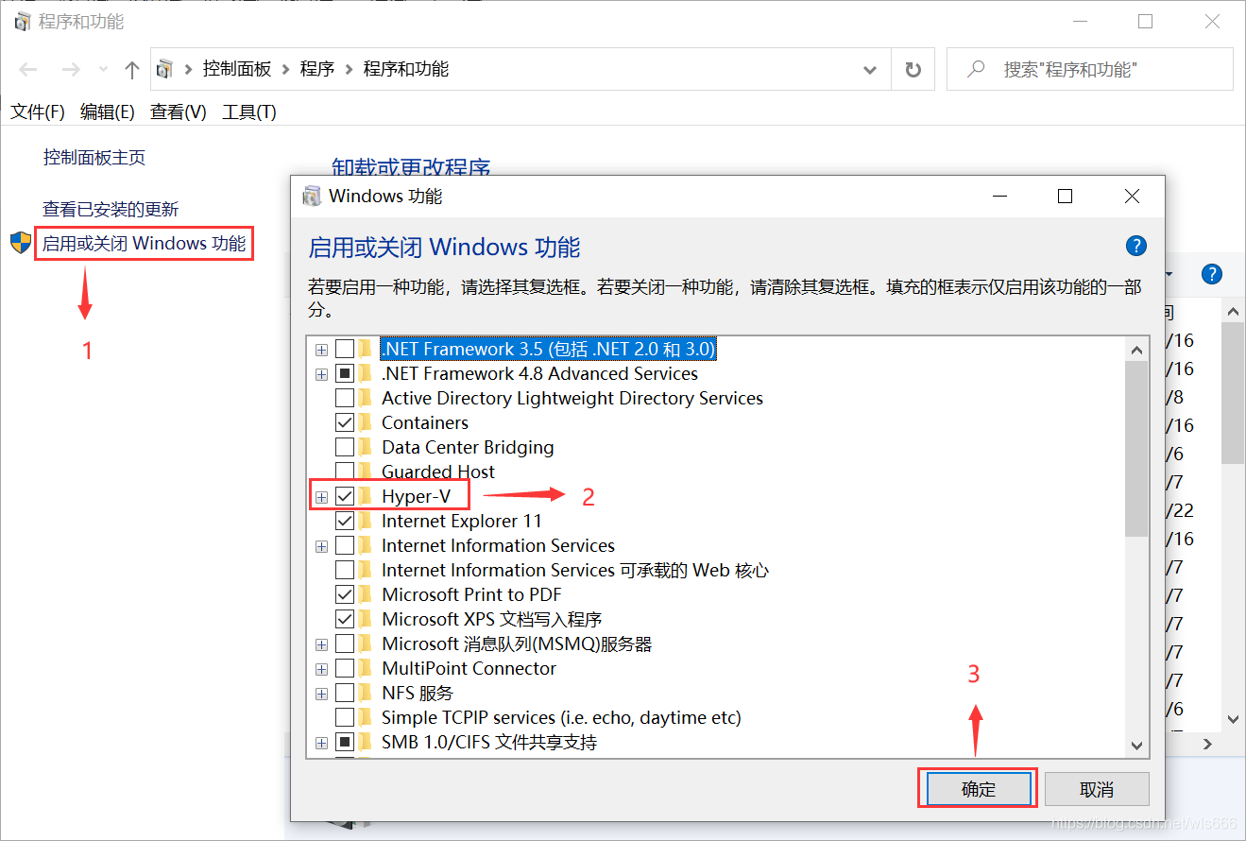
Task: Click the refresh icon by the address bar
Action: (x=913, y=70)
